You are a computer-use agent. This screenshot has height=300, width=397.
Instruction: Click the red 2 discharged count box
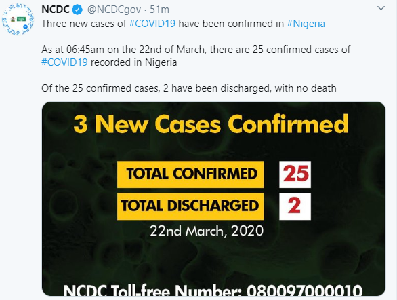pyautogui.click(x=295, y=206)
